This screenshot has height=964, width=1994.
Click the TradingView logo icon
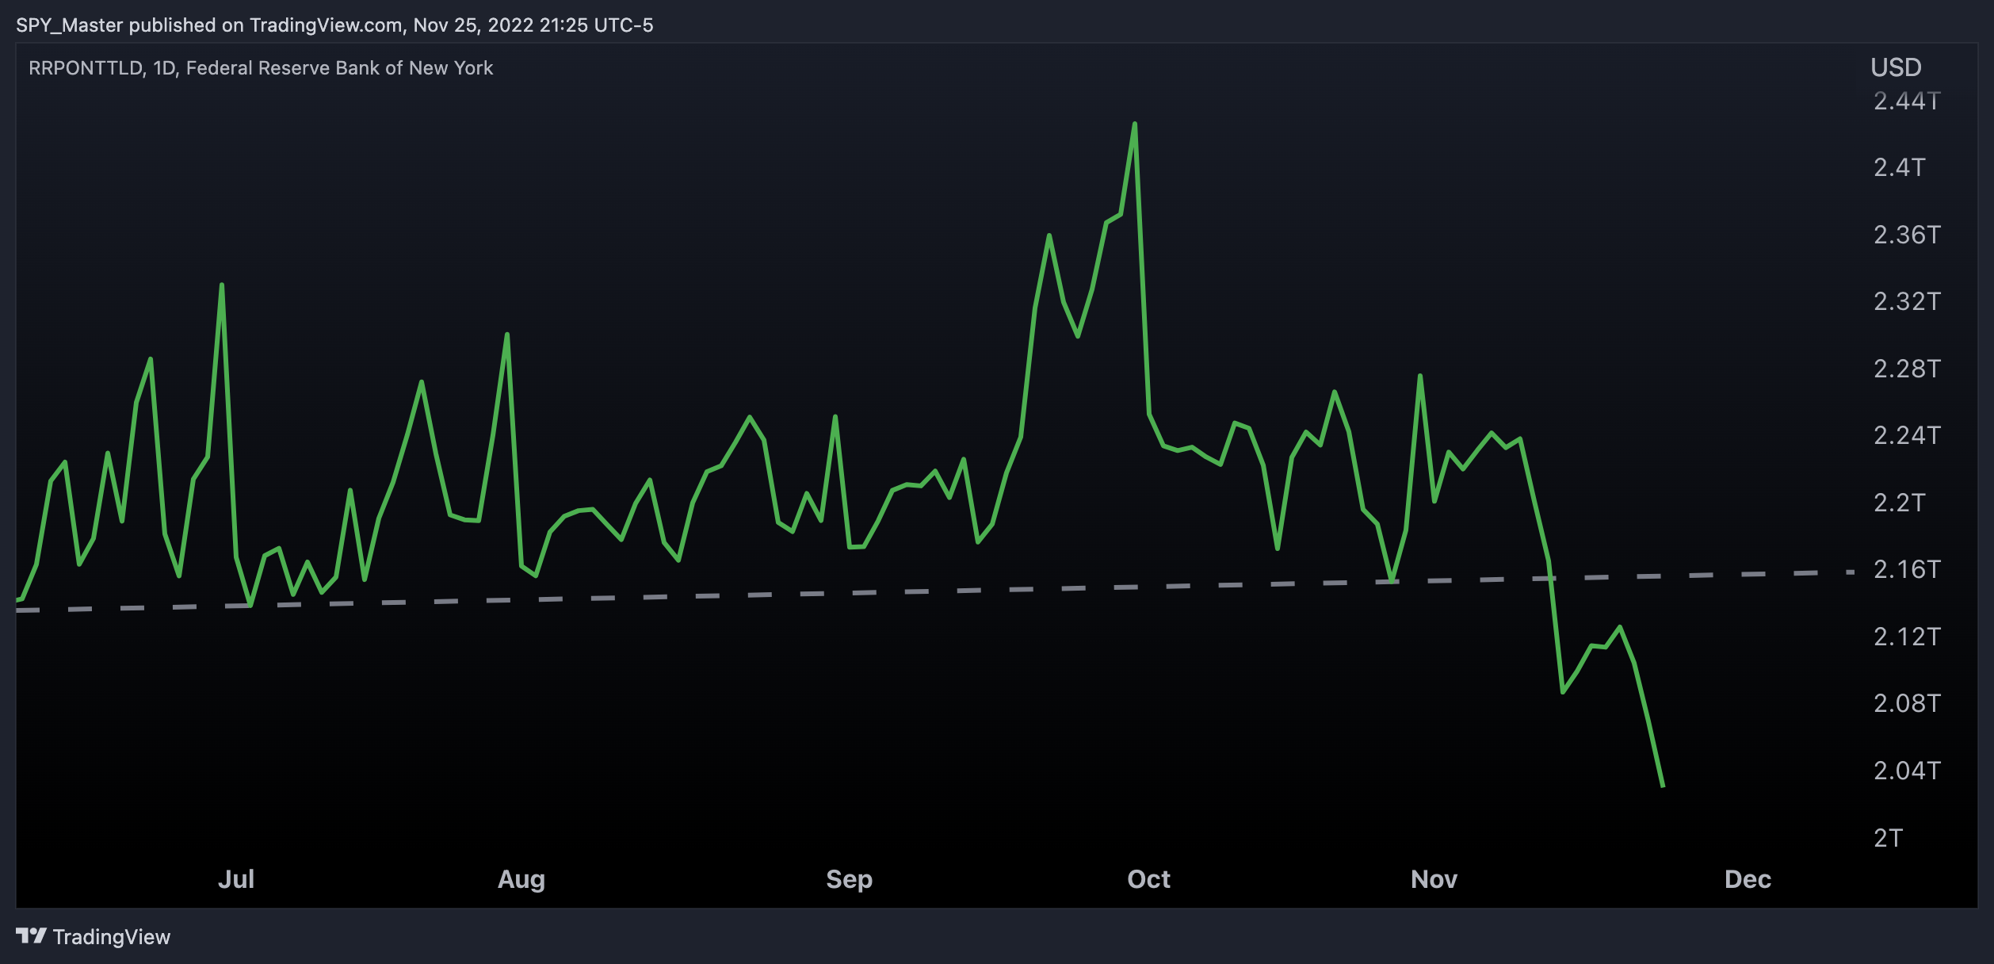(x=32, y=936)
